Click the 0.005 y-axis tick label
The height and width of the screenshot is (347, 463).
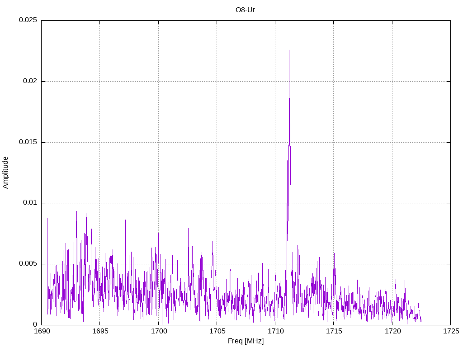point(28,263)
